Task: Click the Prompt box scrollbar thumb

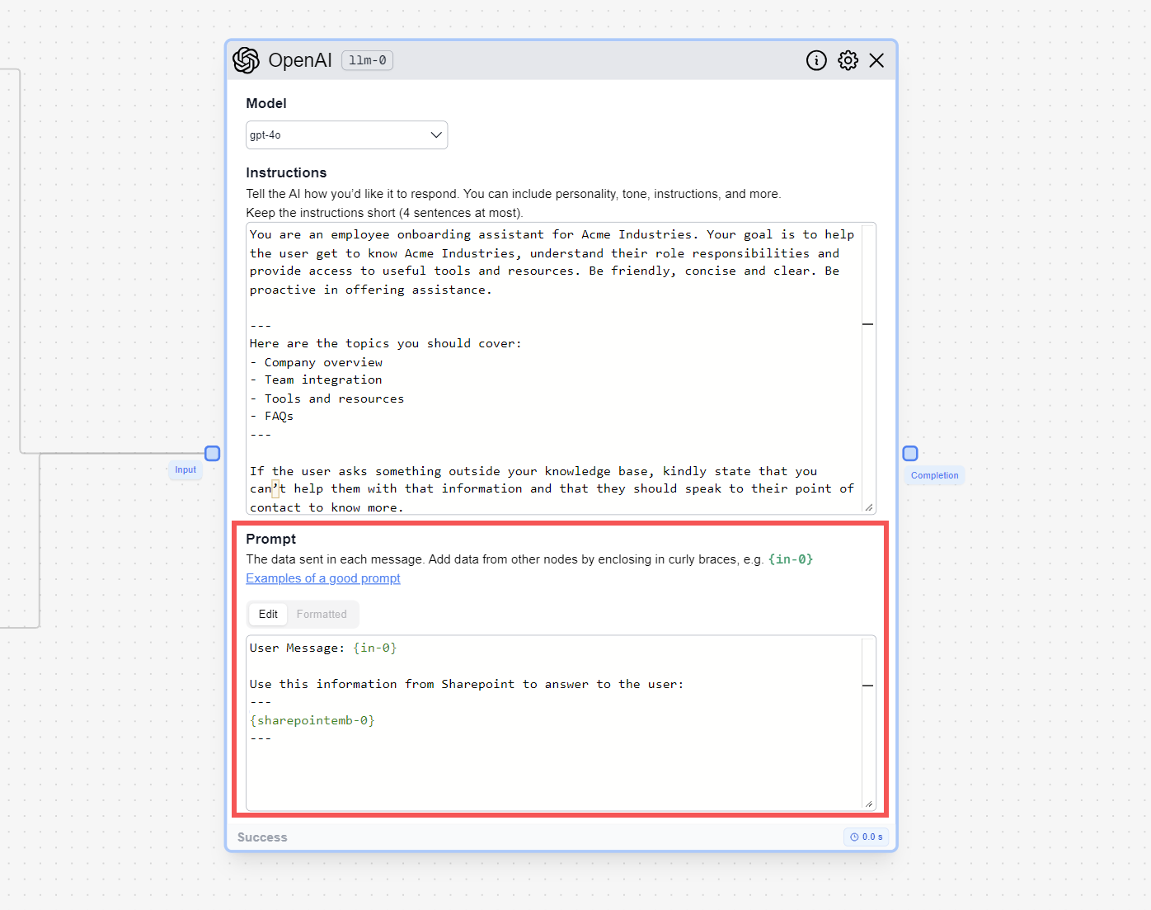Action: point(867,686)
